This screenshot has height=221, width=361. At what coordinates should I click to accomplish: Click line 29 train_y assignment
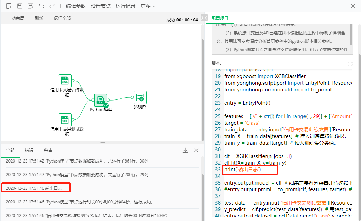point(280,143)
